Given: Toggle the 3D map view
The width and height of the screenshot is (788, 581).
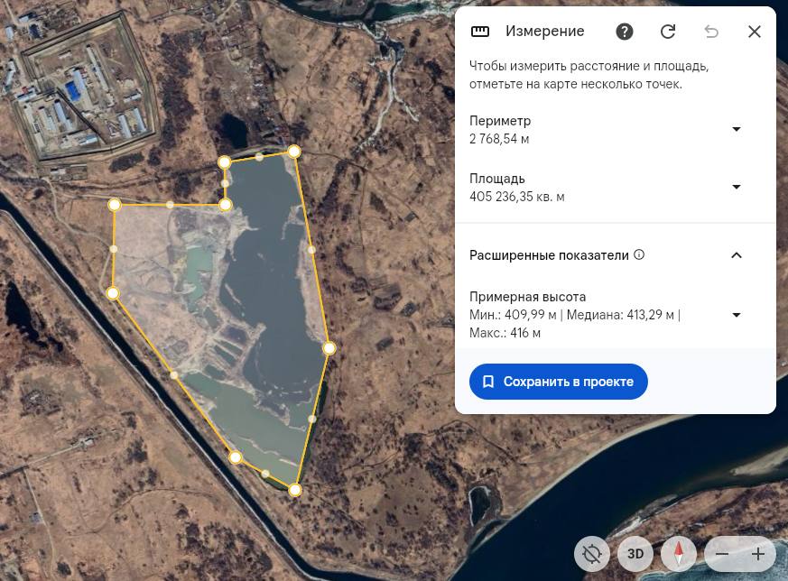Looking at the screenshot, I should click(635, 554).
